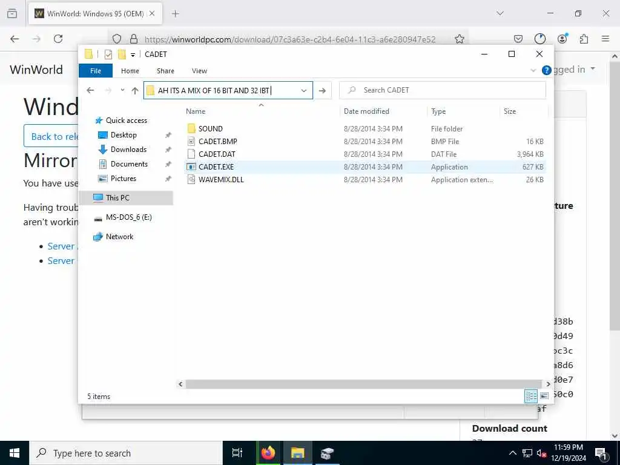The image size is (620, 465).
Task: Close the WinWorld browser tab
Action: pyautogui.click(x=152, y=13)
